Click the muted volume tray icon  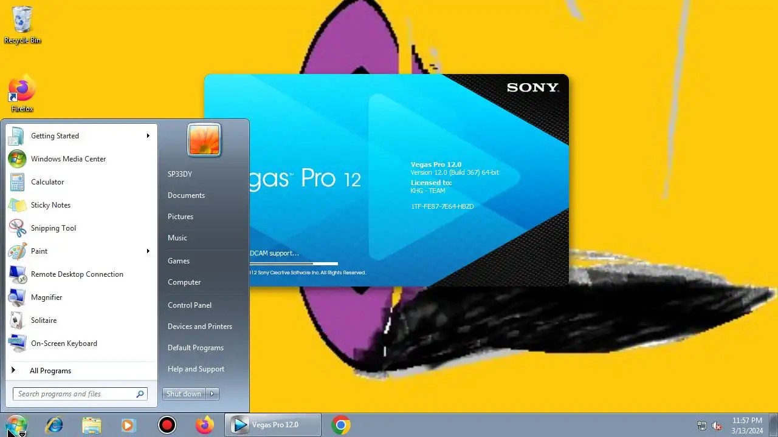717,425
